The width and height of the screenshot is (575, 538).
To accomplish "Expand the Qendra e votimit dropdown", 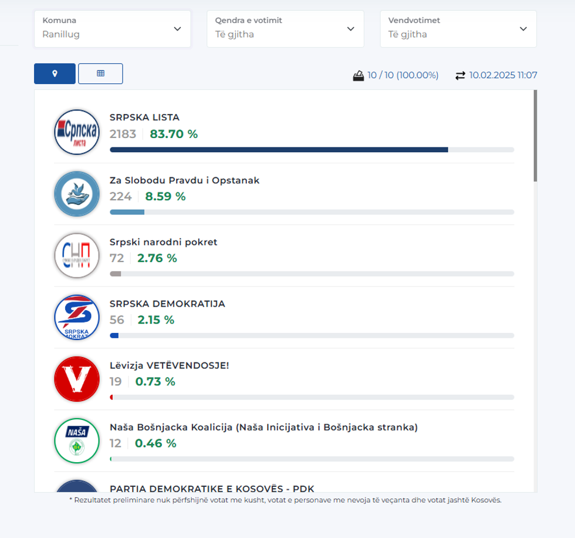I will (x=285, y=29).
